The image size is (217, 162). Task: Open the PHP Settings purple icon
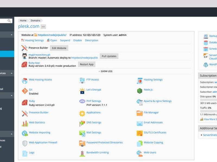(82, 101)
